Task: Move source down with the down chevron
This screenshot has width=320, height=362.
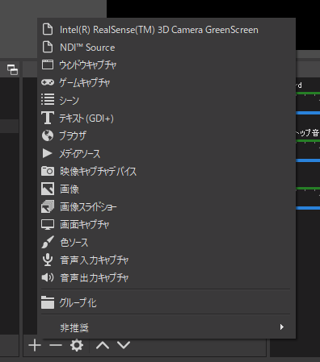Action: pos(124,345)
